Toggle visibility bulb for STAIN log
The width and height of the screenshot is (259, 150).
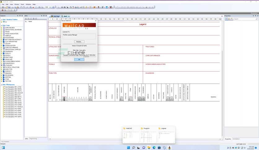pyautogui.click(x=2, y=79)
